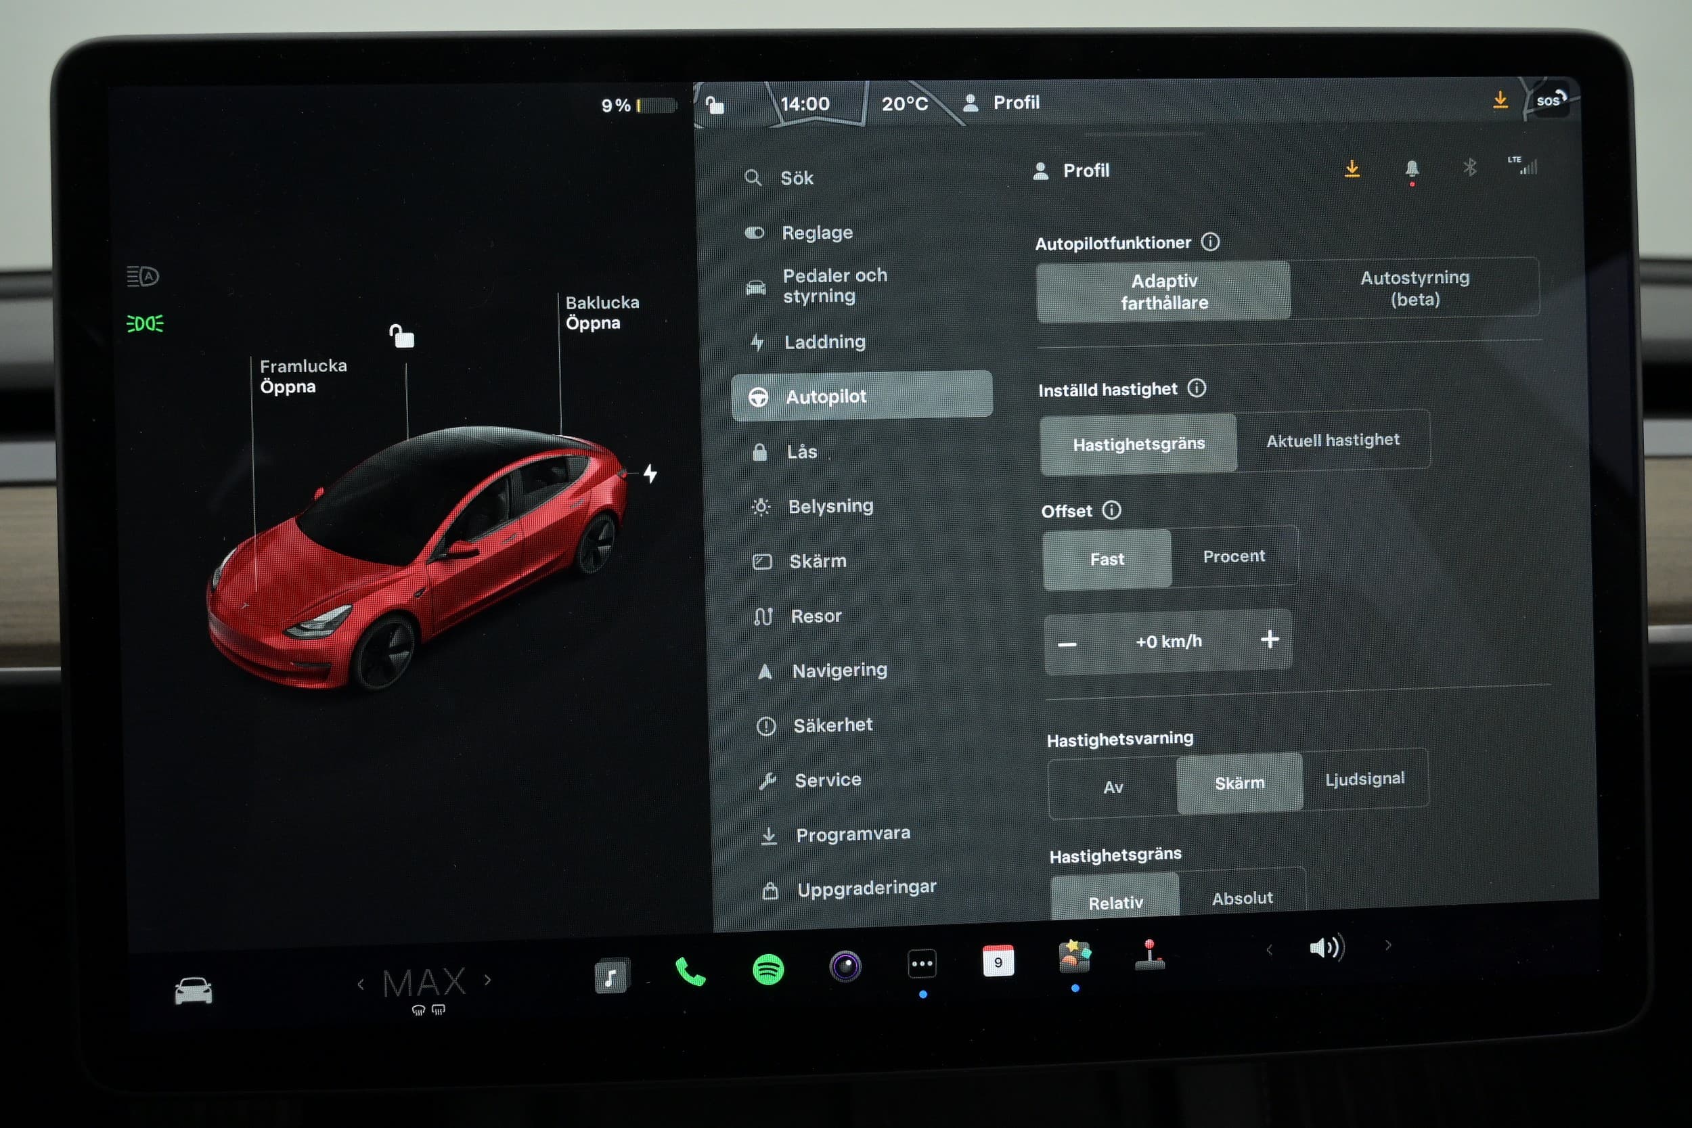
Task: Choose Procent offset mode
Action: 1234,556
